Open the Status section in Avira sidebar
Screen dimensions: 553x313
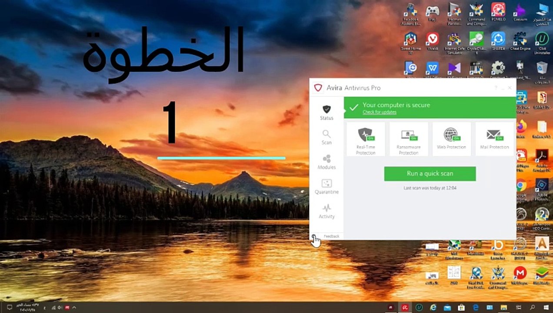pos(326,112)
